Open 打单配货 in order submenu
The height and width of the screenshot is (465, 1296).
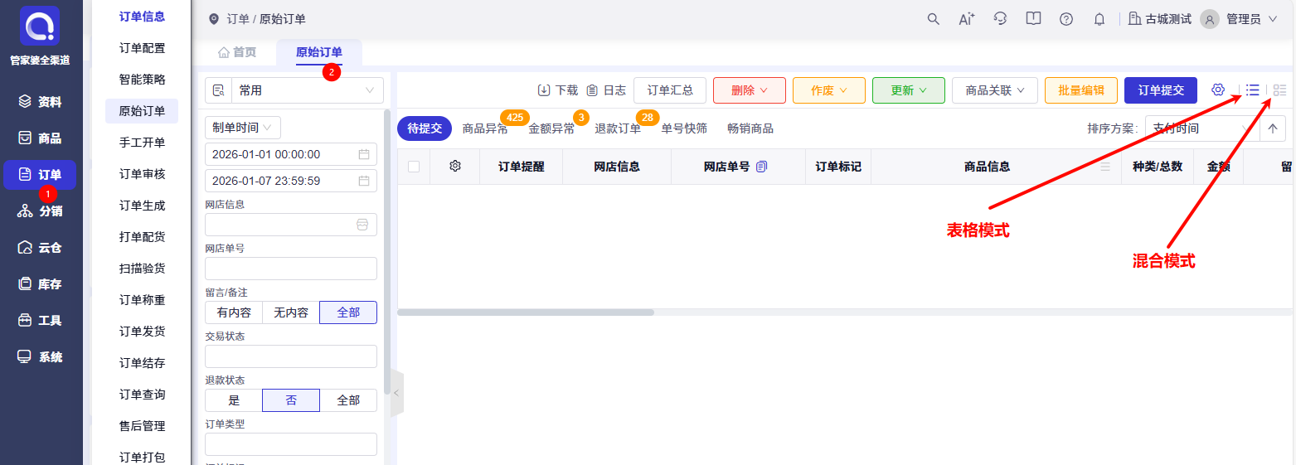tap(142, 237)
